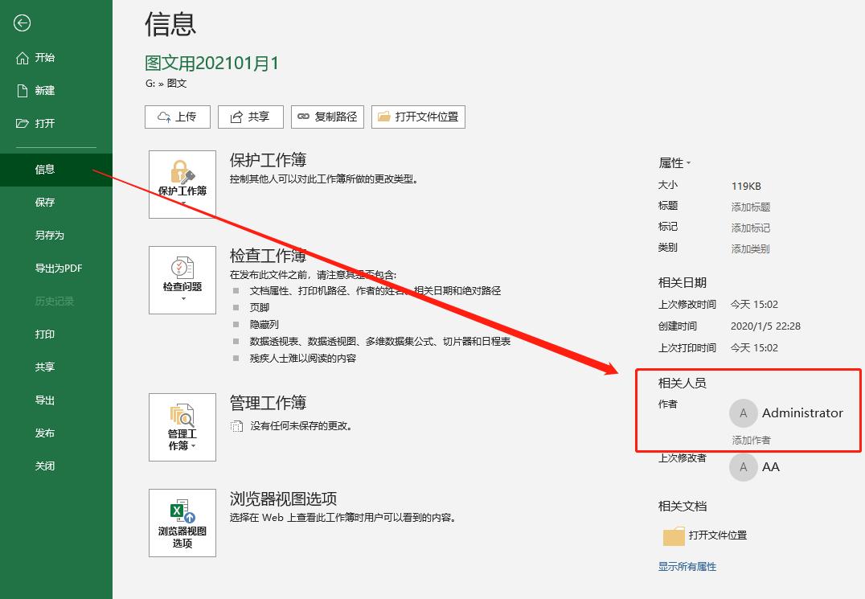Image resolution: width=865 pixels, height=599 pixels.
Task: Select the 检查工作簿 icon
Action: coord(182,273)
